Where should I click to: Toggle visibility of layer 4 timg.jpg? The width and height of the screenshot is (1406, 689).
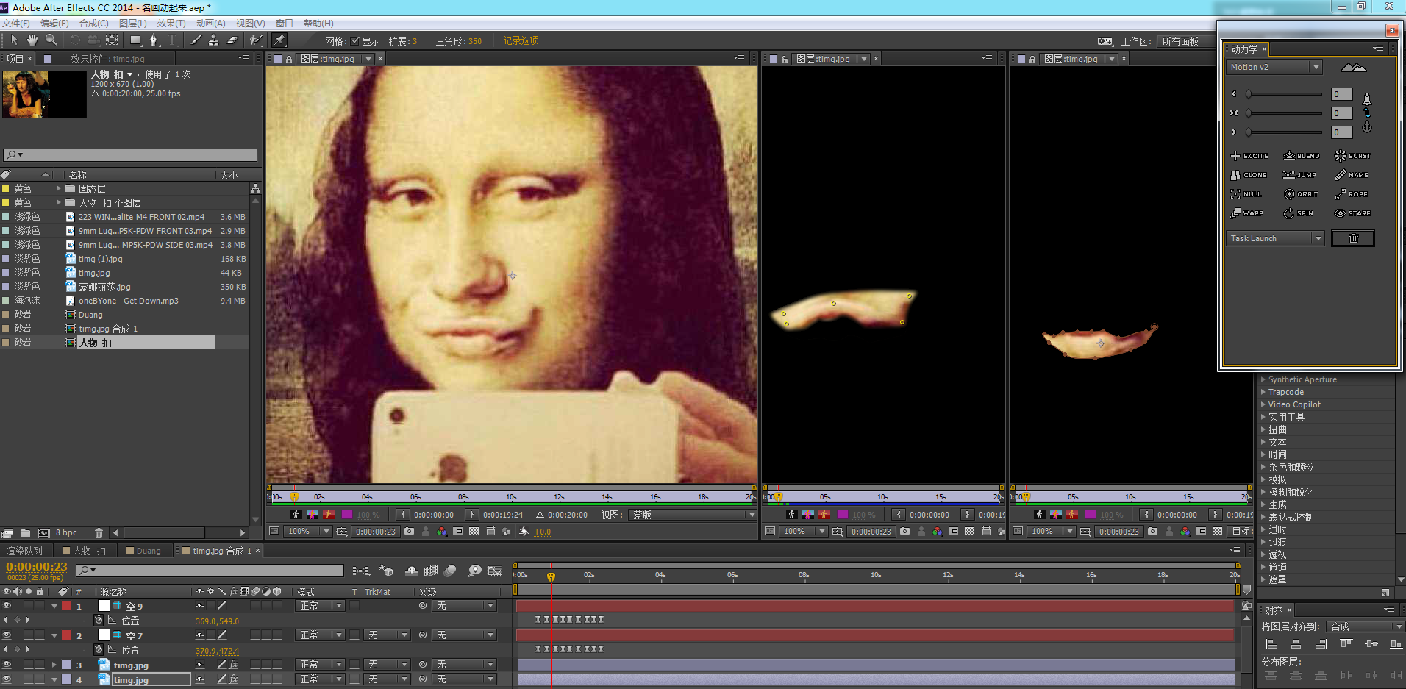[x=7, y=679]
